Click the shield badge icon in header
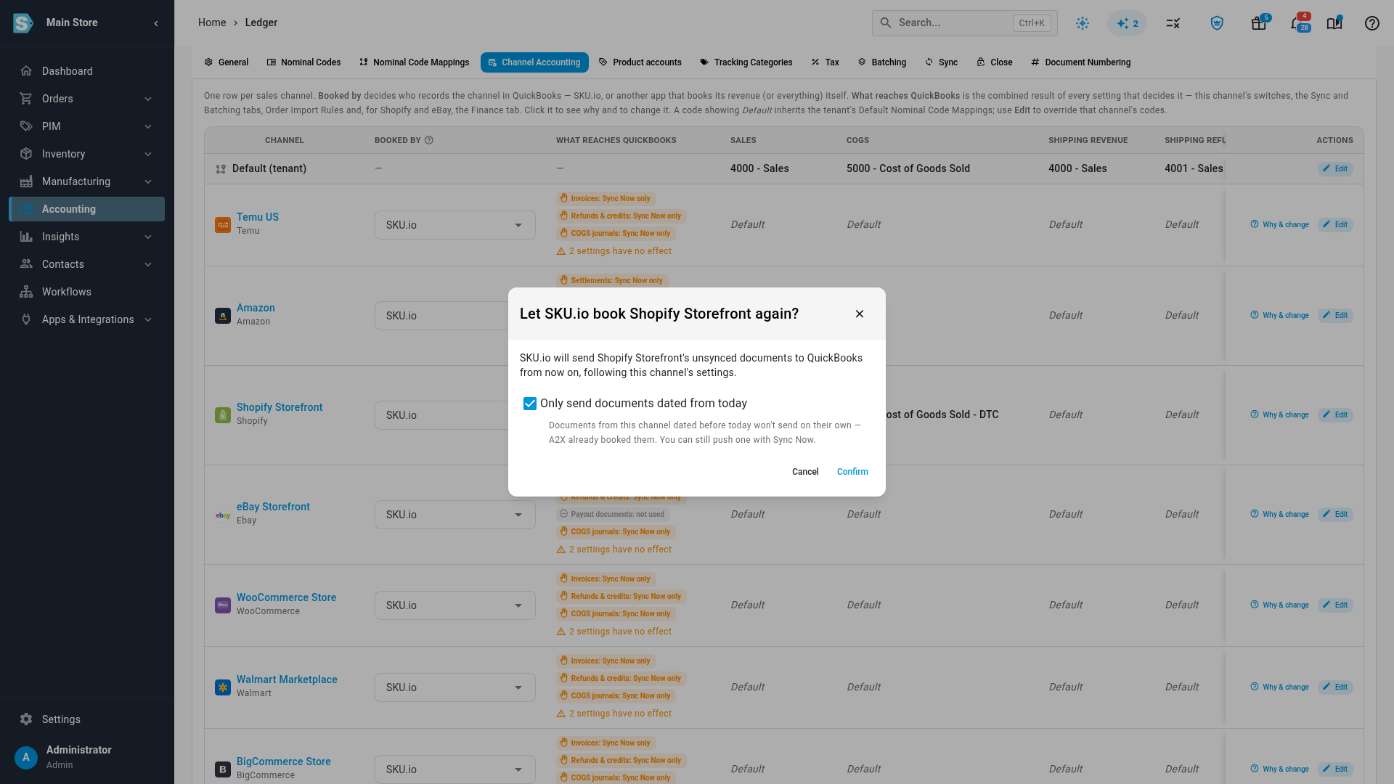Image resolution: width=1394 pixels, height=784 pixels. 1218,23
